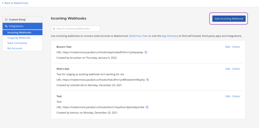
Task: Click 'Created by bartosz' date line
Action: [x=87, y=113]
